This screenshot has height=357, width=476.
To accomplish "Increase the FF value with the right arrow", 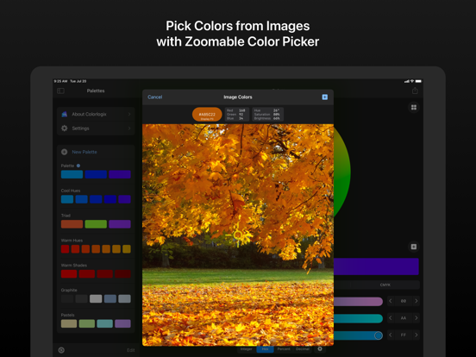I will 416,335.
